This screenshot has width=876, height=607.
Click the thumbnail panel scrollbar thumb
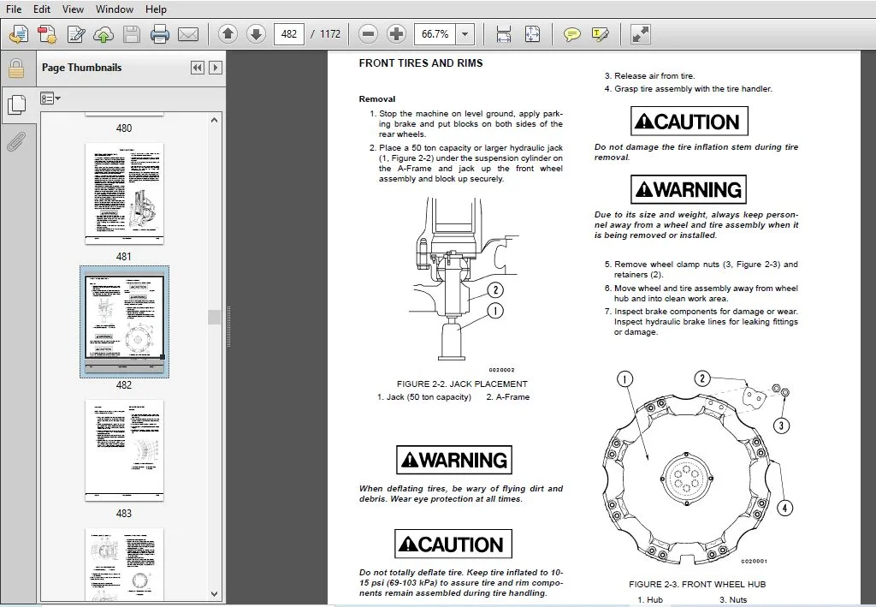215,317
